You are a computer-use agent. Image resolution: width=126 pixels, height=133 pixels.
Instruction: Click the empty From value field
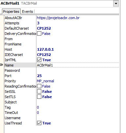(x=78, y=39)
